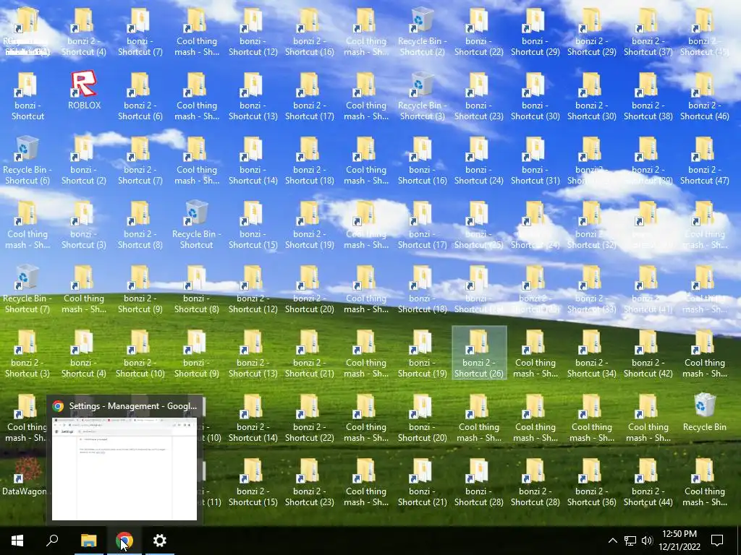Select bonzi 2 - Shortcut (6) folder
Viewport: 741px width, 555px height.
click(140, 96)
